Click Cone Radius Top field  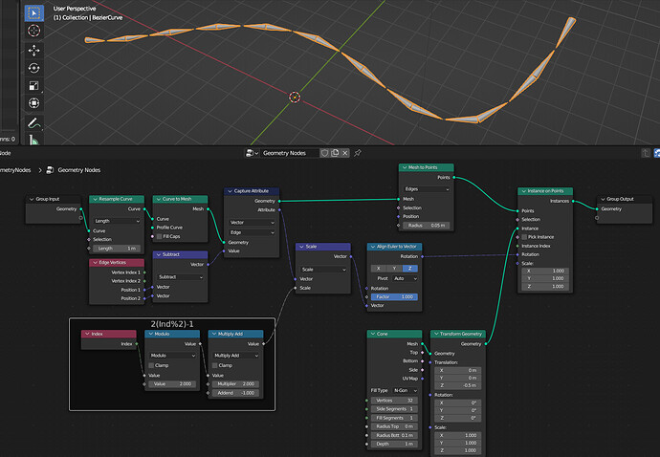(394, 426)
